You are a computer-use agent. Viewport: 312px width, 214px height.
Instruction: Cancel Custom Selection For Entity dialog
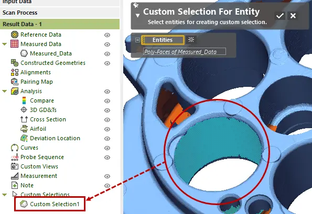coord(293,16)
